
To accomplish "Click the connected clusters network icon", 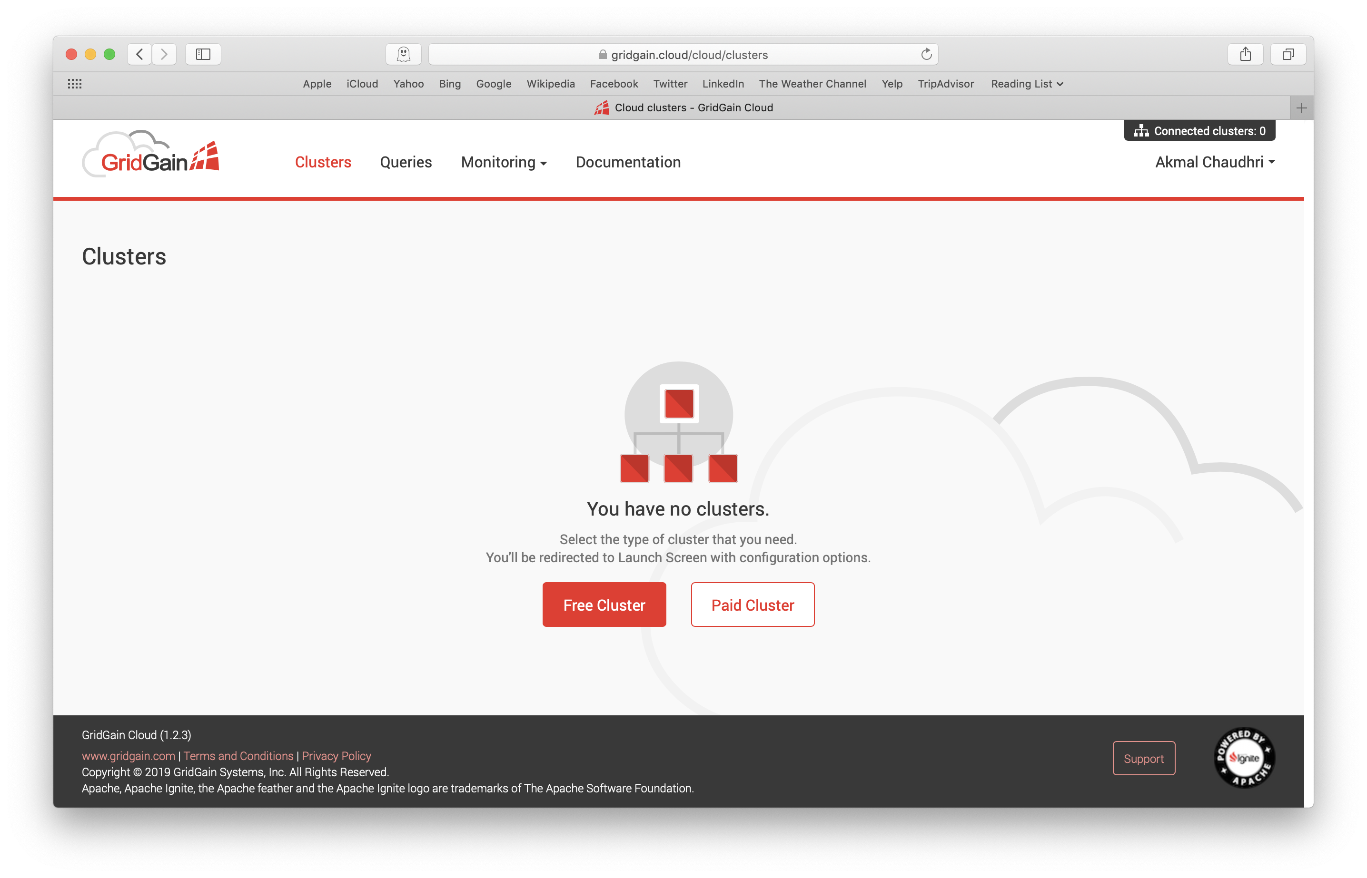I will [1141, 131].
